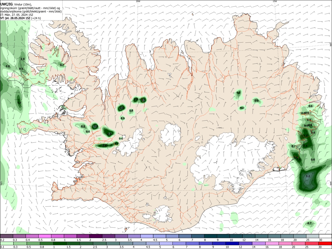
Task: Pick upper legend gray swatch between 25 and 30
Action: (313, 236)
